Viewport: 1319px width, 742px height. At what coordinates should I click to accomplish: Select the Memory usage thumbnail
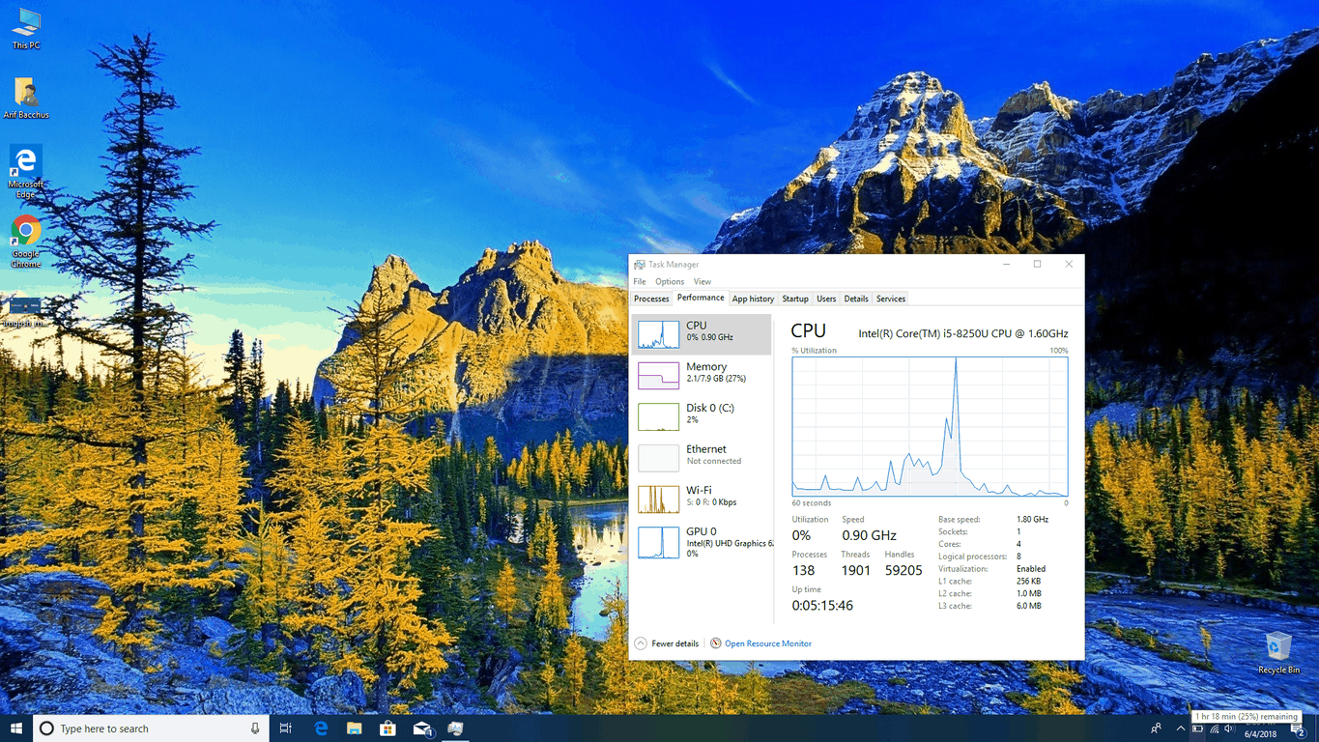pyautogui.click(x=658, y=375)
